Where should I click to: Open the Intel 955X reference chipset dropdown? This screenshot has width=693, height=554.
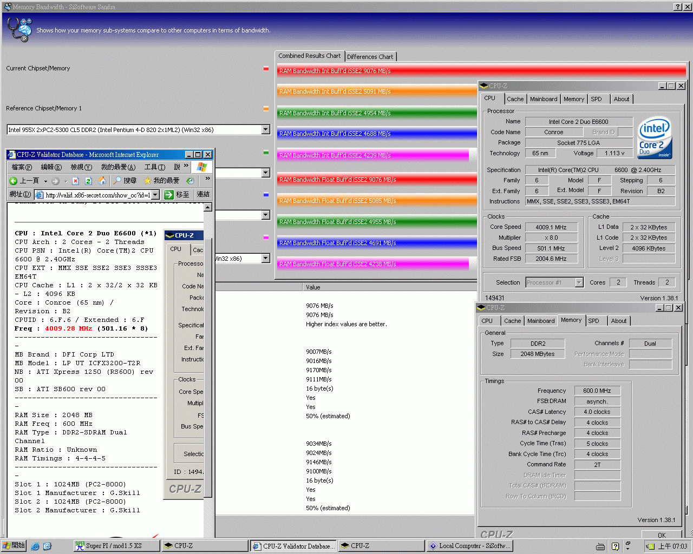(x=265, y=129)
